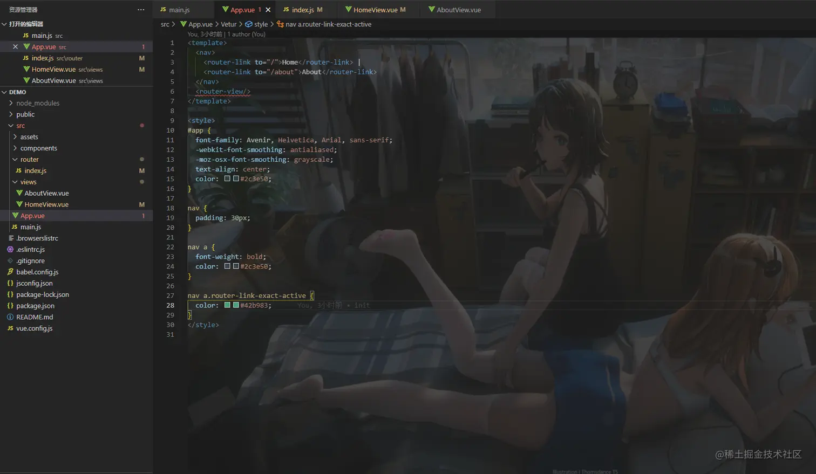This screenshot has width=816, height=474.
Task: Open the jsconfig.json file
Action: pos(76,283)
